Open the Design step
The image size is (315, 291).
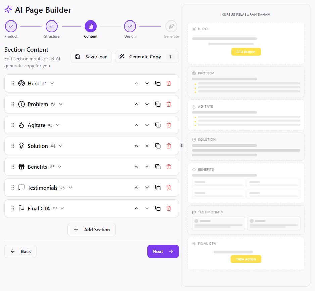[130, 26]
